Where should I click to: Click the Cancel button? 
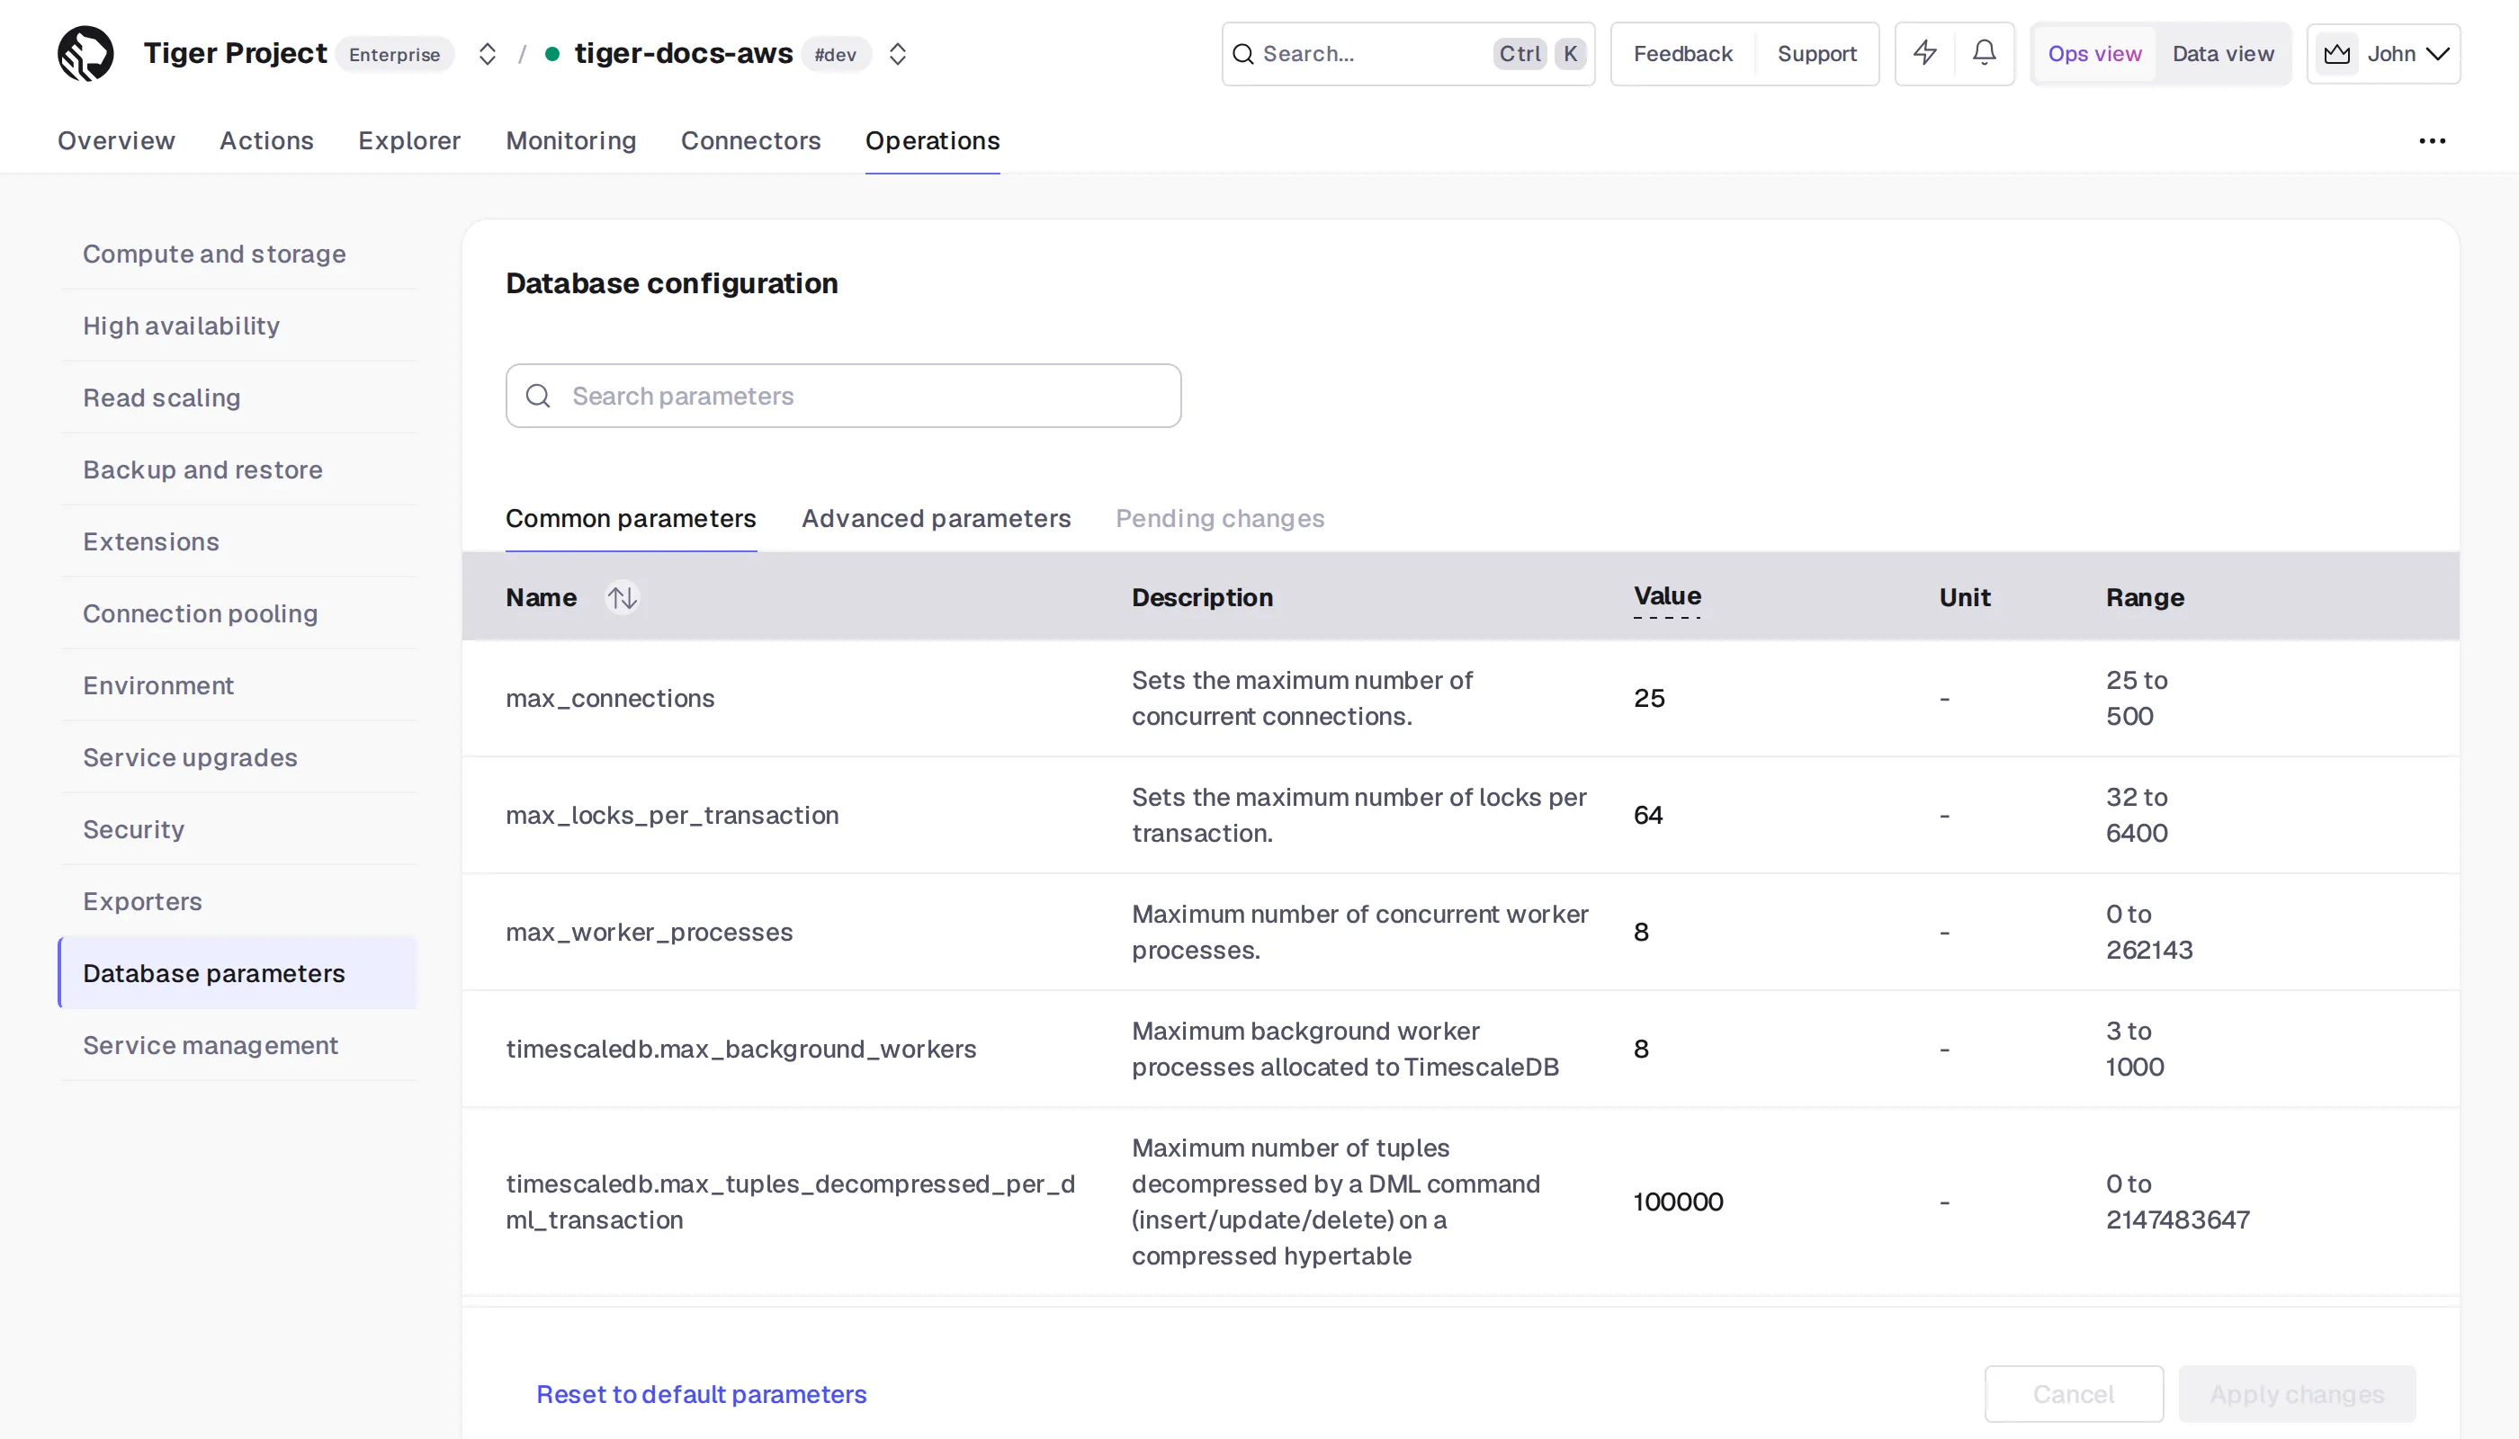tap(2073, 1395)
